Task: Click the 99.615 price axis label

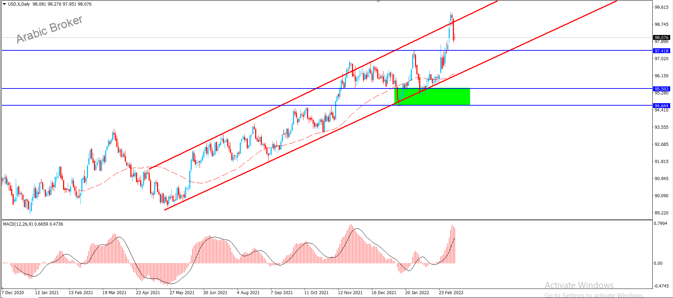Action: 661,7
